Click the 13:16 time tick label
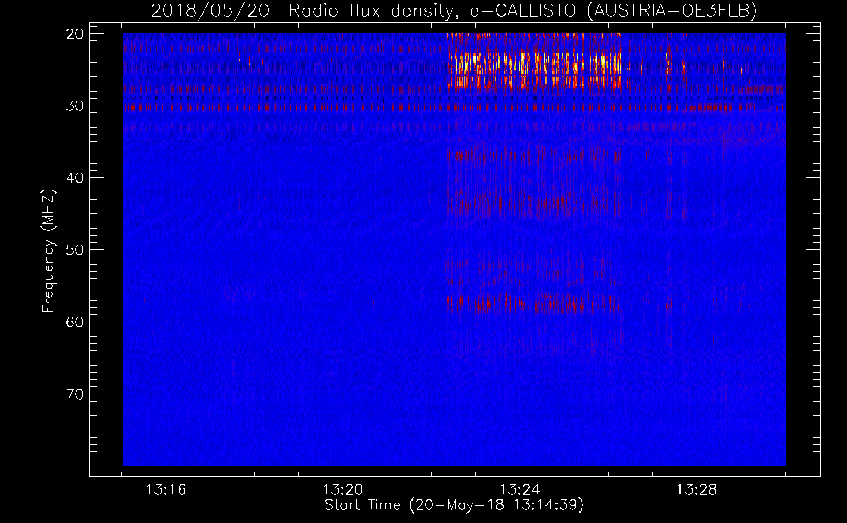This screenshot has height=523, width=847. point(166,490)
